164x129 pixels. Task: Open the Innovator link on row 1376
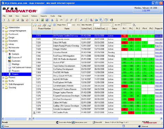coord(159,96)
